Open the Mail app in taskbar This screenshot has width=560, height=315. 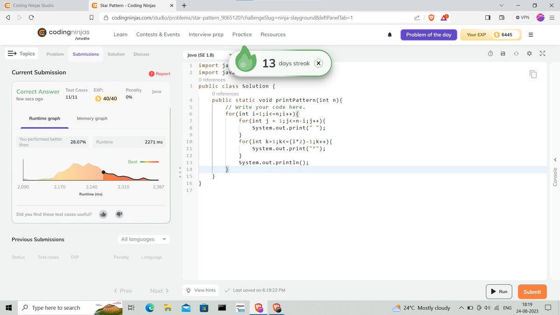click(x=186, y=308)
